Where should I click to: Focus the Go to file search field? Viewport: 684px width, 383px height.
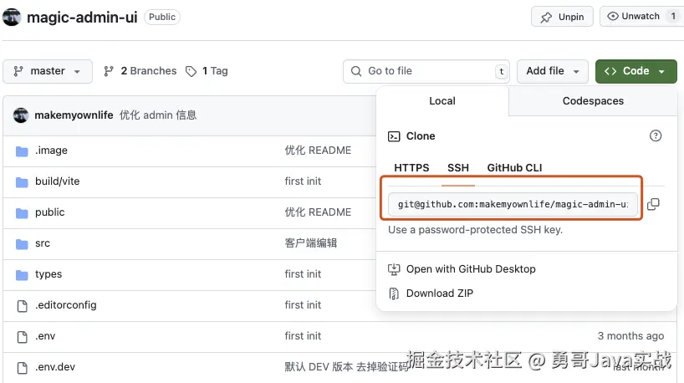(426, 71)
